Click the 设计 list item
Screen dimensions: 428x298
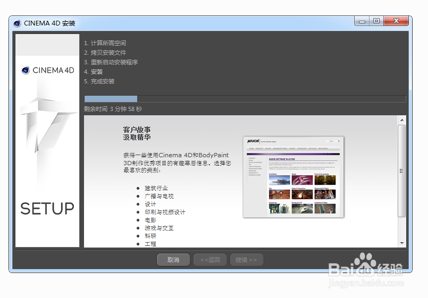(150, 204)
